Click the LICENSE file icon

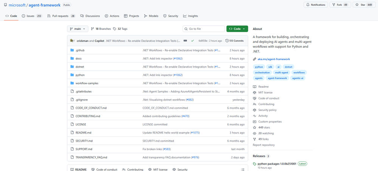pyautogui.click(x=72, y=124)
